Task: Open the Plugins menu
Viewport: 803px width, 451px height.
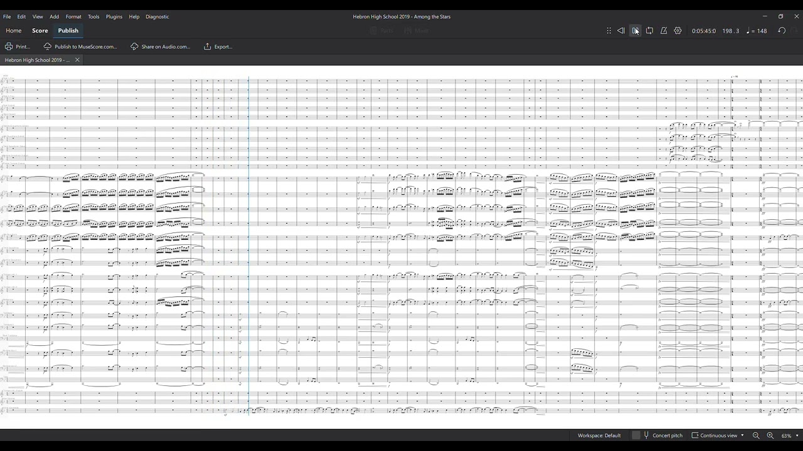Action: (x=114, y=16)
